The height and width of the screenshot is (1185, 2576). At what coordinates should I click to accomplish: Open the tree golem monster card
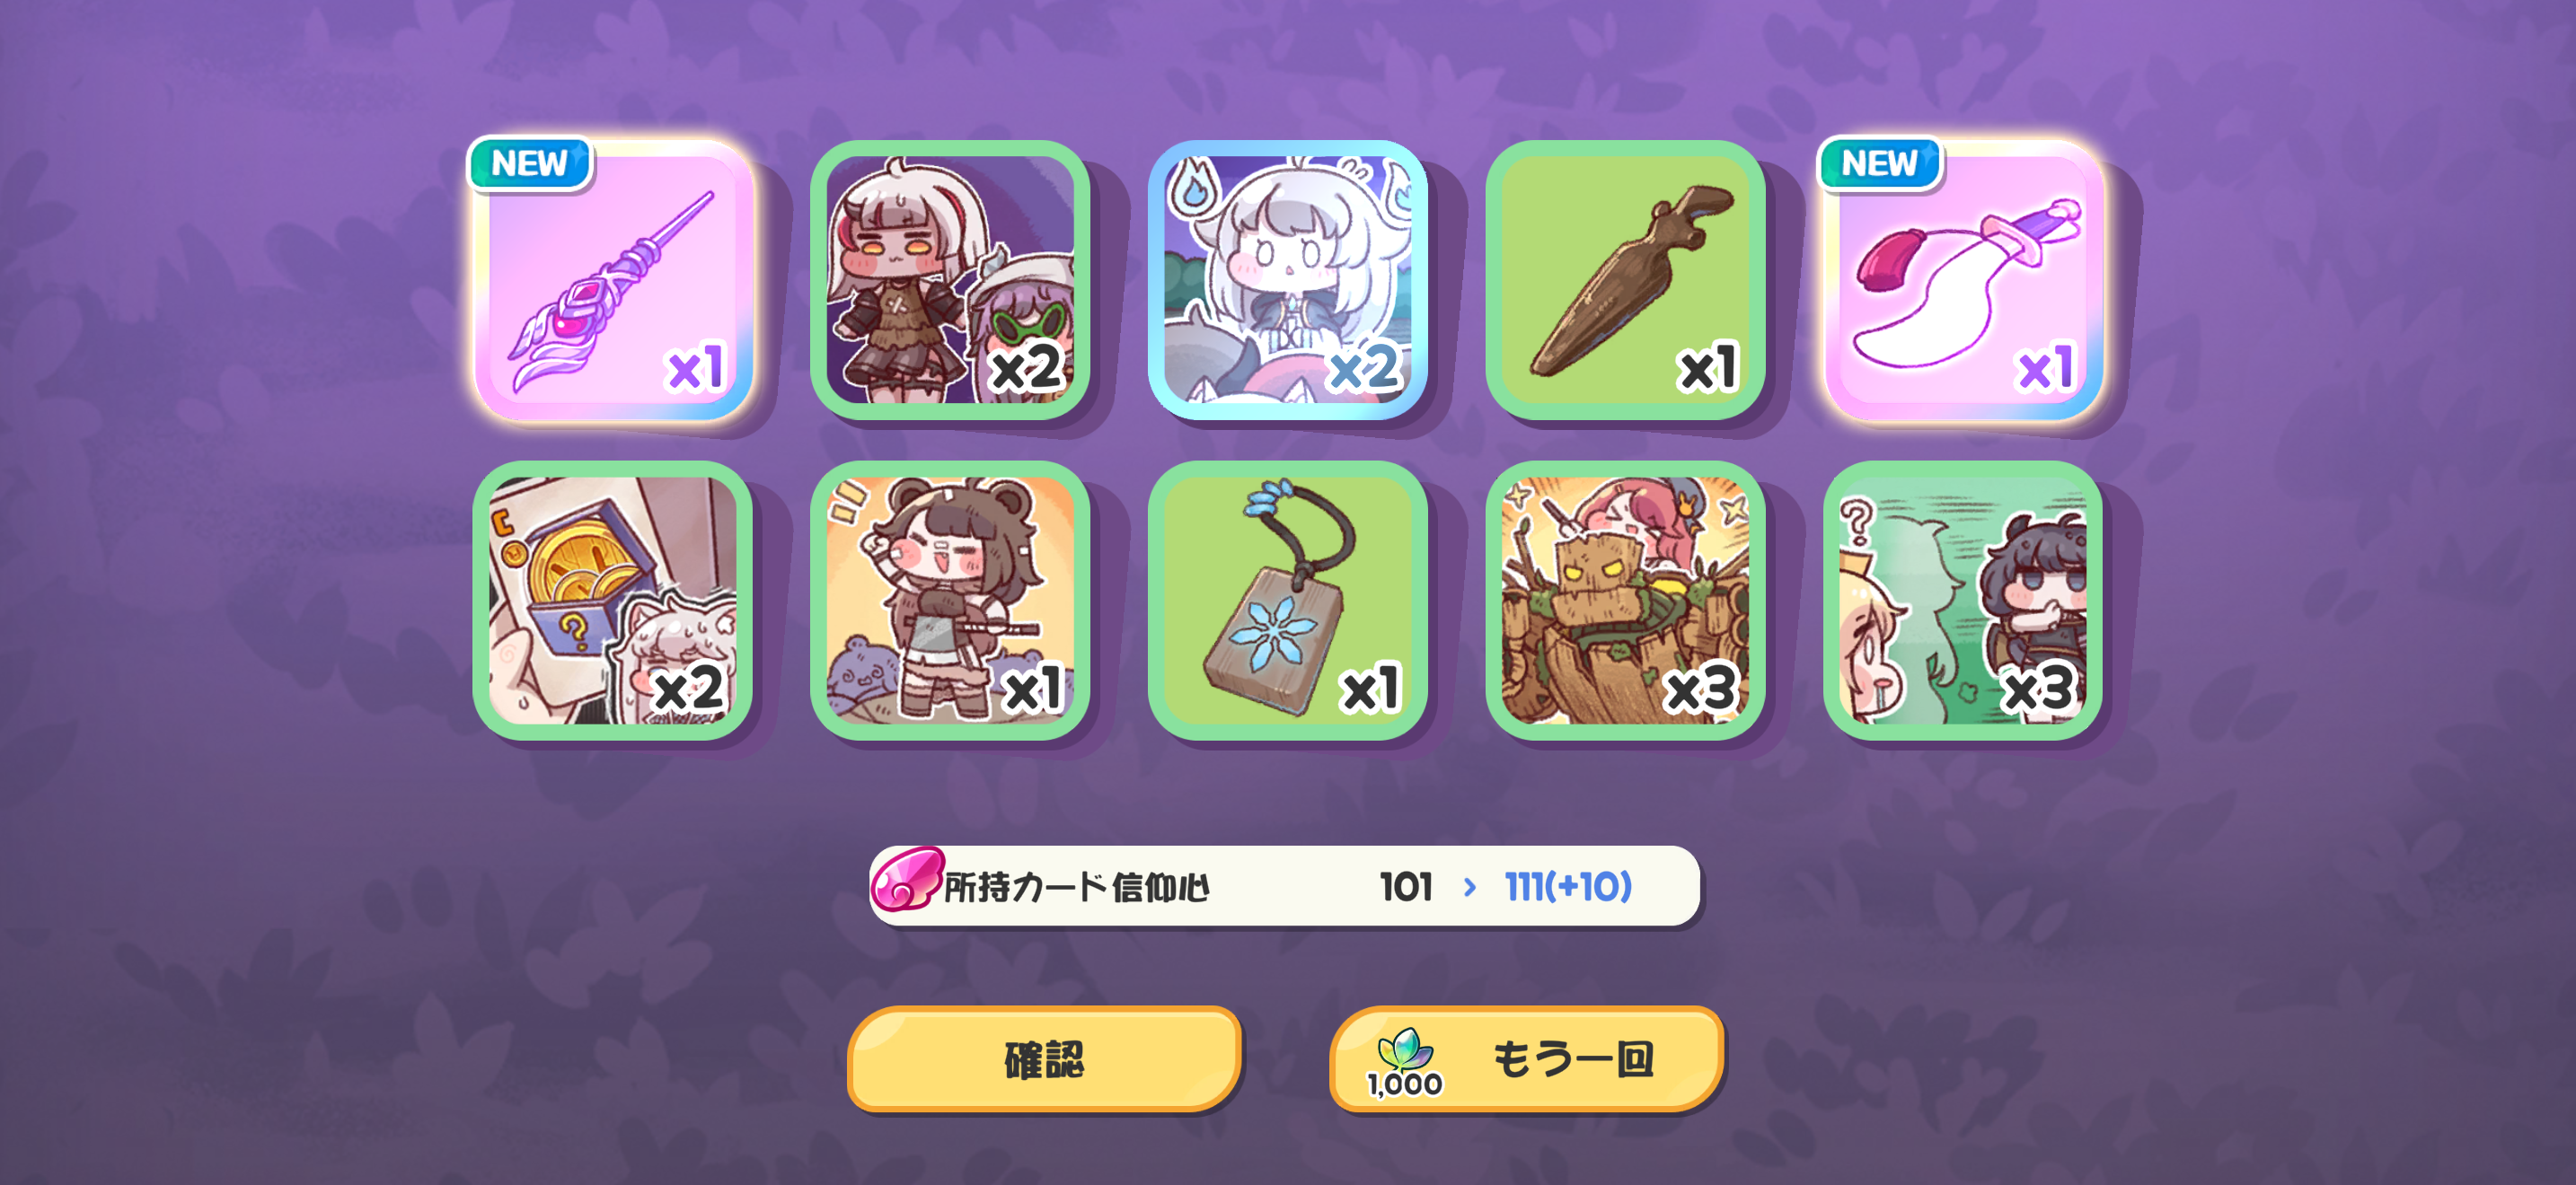click(1625, 601)
